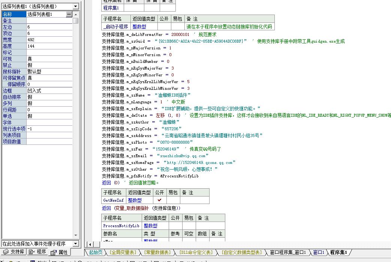Screen dimensions: 391x262
Task: Switch to the 程序 panel tab
Action: click(37, 252)
